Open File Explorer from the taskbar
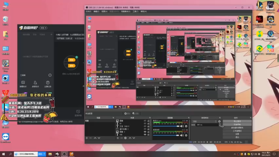The image size is (279, 157). (50, 154)
